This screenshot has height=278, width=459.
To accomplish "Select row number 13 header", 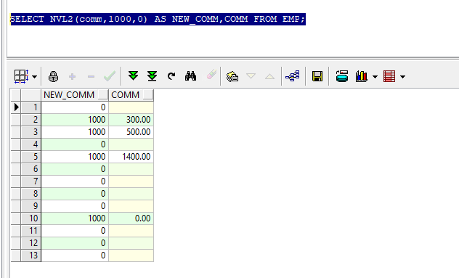I will coord(31,255).
